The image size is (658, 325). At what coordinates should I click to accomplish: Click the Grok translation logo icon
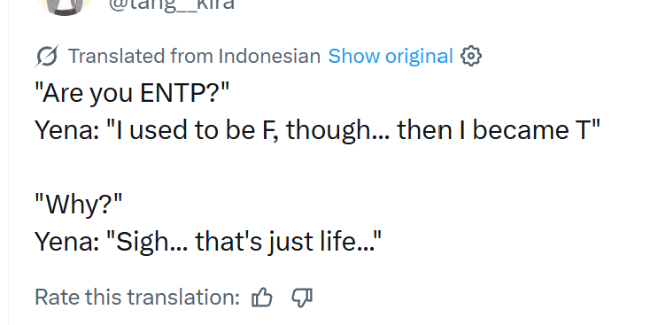click(x=47, y=56)
